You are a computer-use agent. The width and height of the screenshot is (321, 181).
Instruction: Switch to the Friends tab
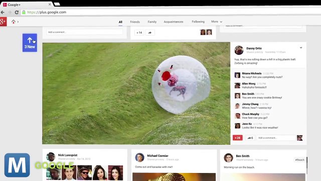click(x=135, y=22)
